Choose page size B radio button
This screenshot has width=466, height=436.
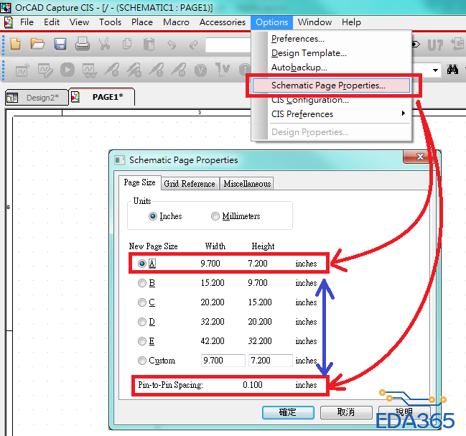142,283
